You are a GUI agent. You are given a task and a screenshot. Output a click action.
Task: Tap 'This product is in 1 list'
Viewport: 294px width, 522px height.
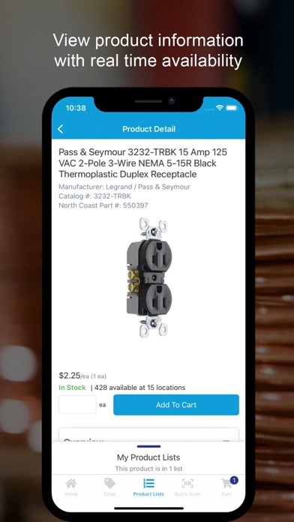point(148,469)
